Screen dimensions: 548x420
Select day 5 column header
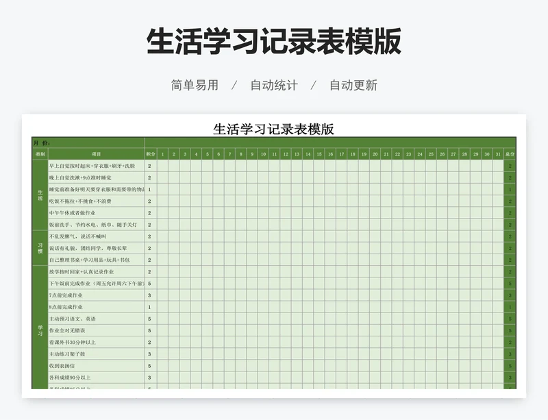pos(208,154)
